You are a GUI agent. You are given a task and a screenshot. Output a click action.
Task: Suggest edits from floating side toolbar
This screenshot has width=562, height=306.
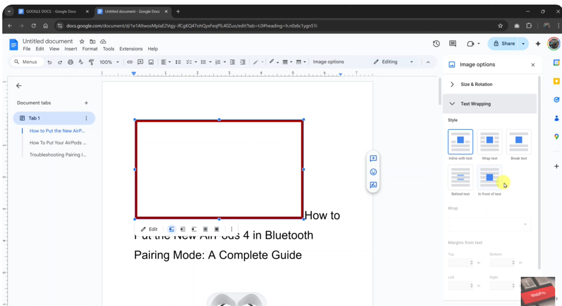(373, 185)
